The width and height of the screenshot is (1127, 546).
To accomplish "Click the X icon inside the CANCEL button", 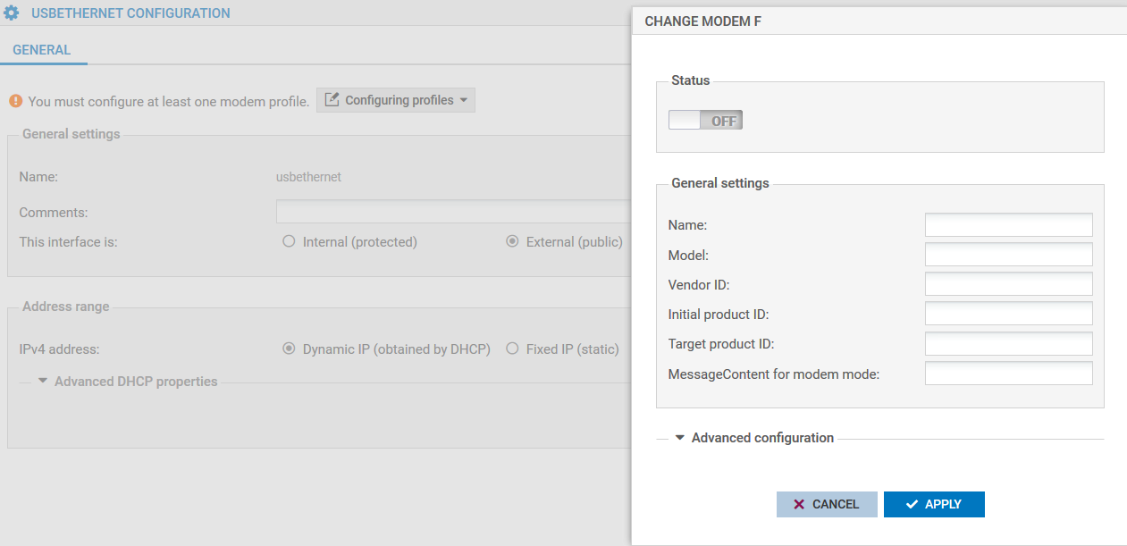I will tap(800, 504).
